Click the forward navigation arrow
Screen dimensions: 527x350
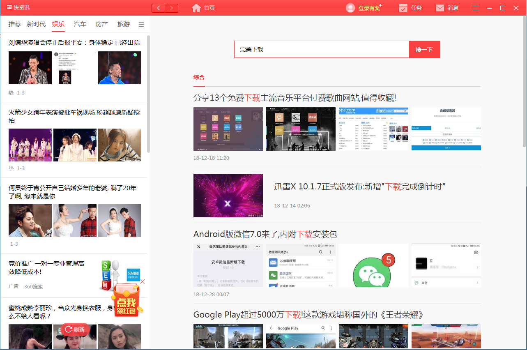click(x=171, y=8)
